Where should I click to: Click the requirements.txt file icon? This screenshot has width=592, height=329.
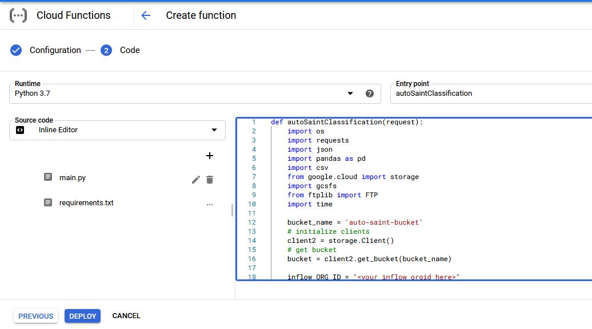pos(48,202)
